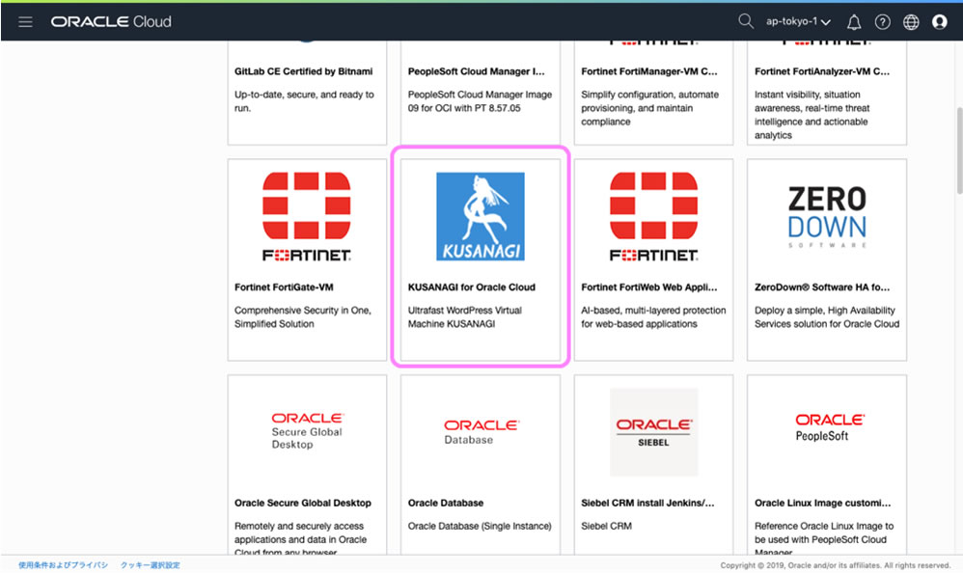Image resolution: width=963 pixels, height=573 pixels.
Task: Open the help question mark icon
Action: pyautogui.click(x=882, y=22)
